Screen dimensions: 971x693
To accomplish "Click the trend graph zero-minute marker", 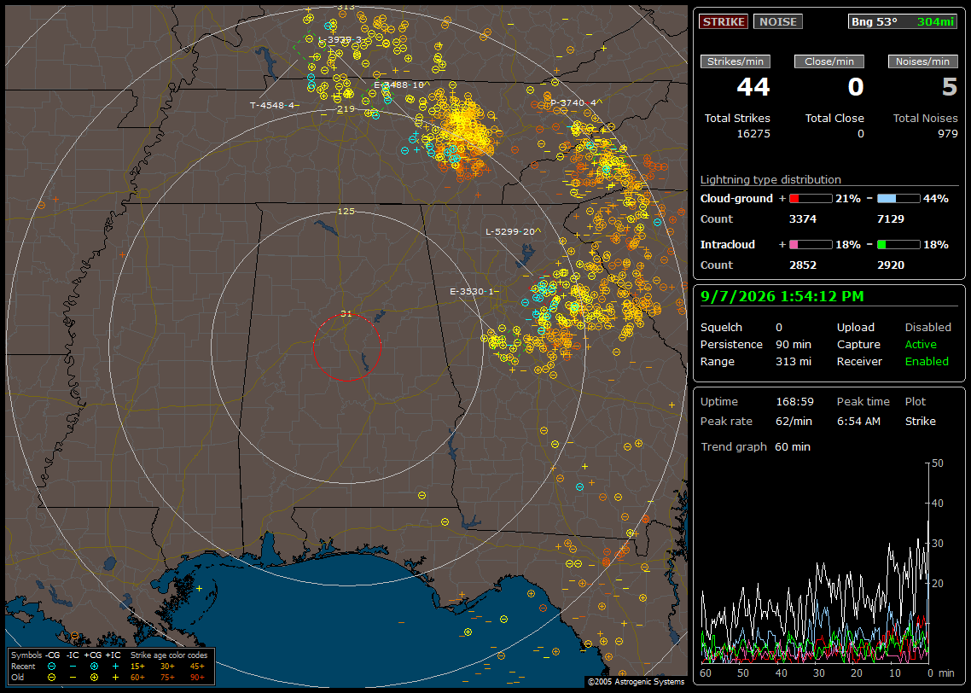I will (x=930, y=673).
